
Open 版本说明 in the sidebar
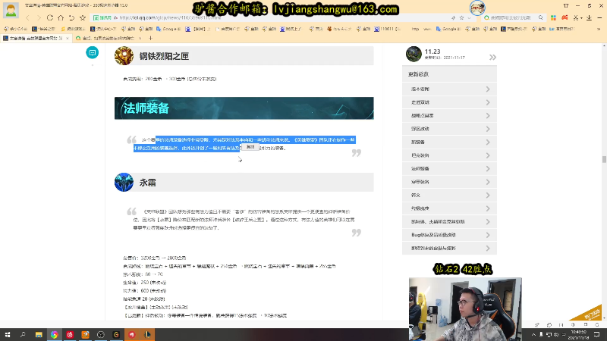coord(449,89)
